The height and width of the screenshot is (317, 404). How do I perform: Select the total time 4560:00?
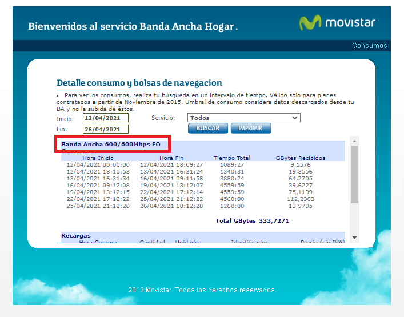point(232,199)
